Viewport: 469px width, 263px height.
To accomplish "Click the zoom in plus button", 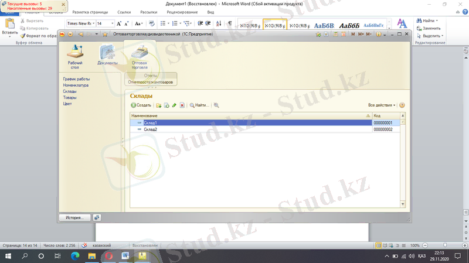I will pyautogui.click(x=464, y=245).
